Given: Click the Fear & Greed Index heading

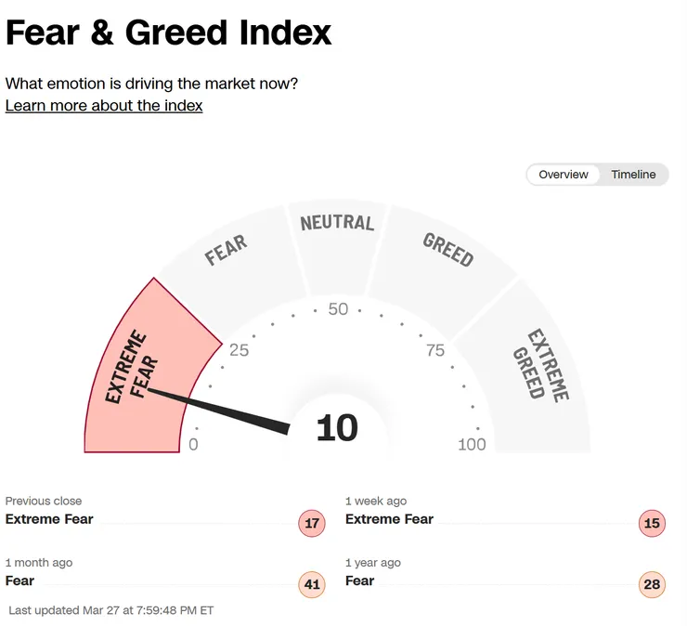Looking at the screenshot, I should click(168, 33).
